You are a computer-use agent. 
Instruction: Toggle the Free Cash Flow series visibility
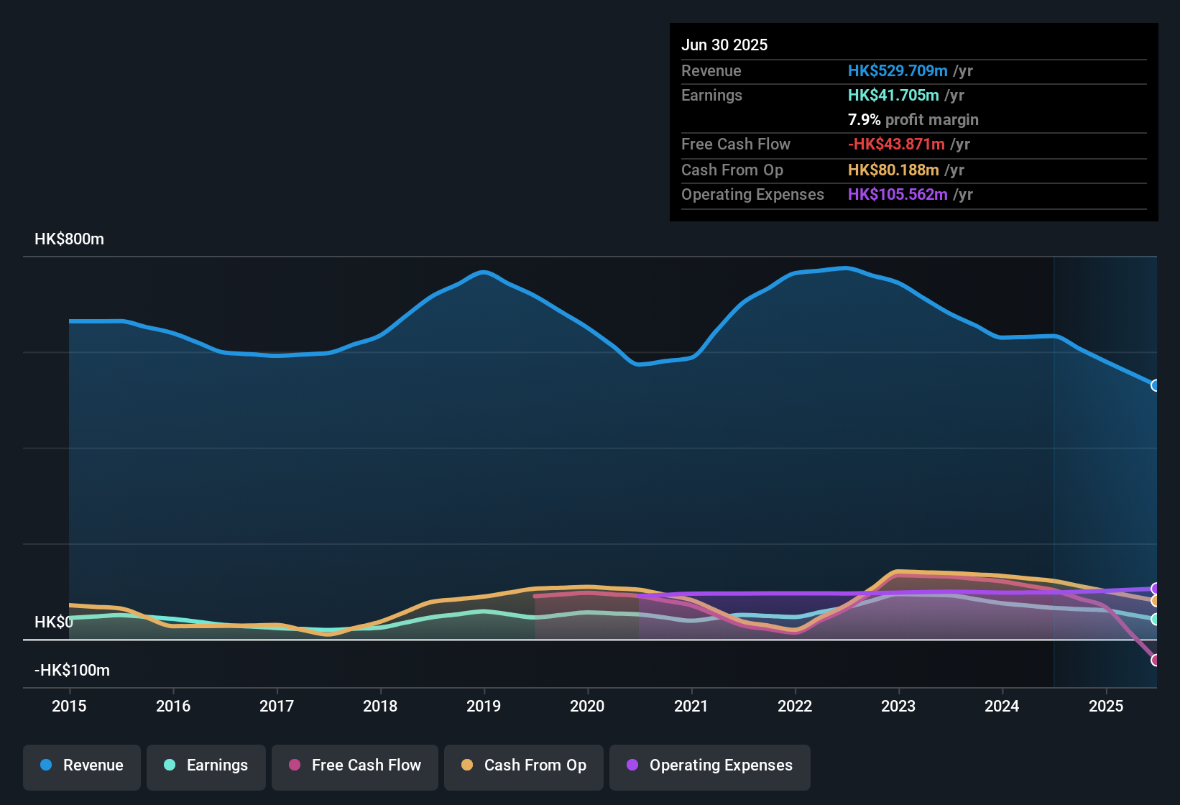tap(355, 765)
